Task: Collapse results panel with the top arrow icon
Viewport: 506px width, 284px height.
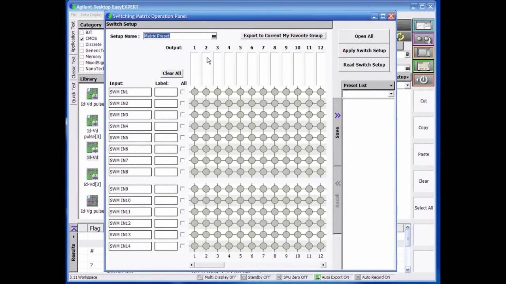Action: (x=74, y=228)
